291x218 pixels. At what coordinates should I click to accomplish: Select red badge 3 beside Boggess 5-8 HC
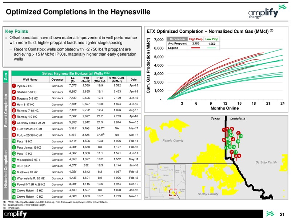[14, 98]
